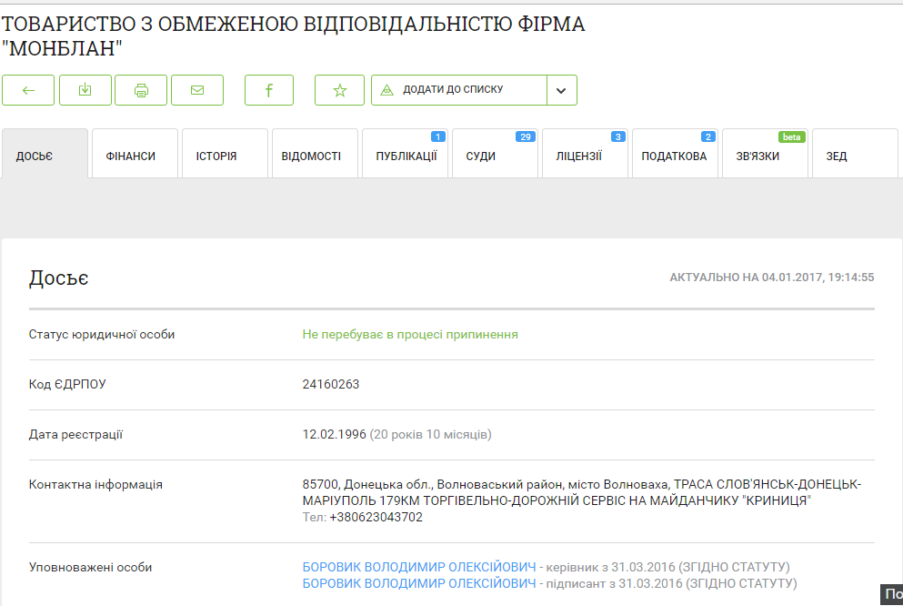Image resolution: width=903 pixels, height=606 pixels.
Task: Switch to the Фінанси tab
Action: tap(135, 156)
